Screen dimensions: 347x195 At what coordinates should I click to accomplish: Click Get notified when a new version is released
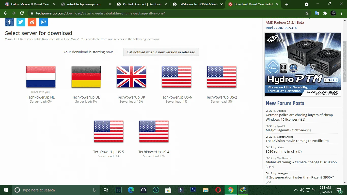pos(161,52)
